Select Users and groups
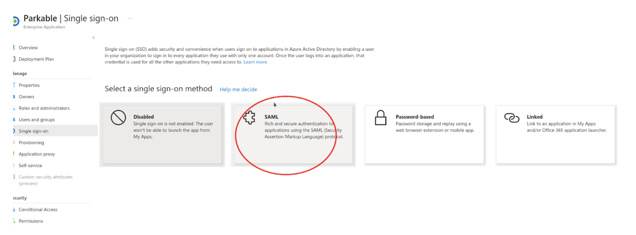The height and width of the screenshot is (235, 636). 36,120
